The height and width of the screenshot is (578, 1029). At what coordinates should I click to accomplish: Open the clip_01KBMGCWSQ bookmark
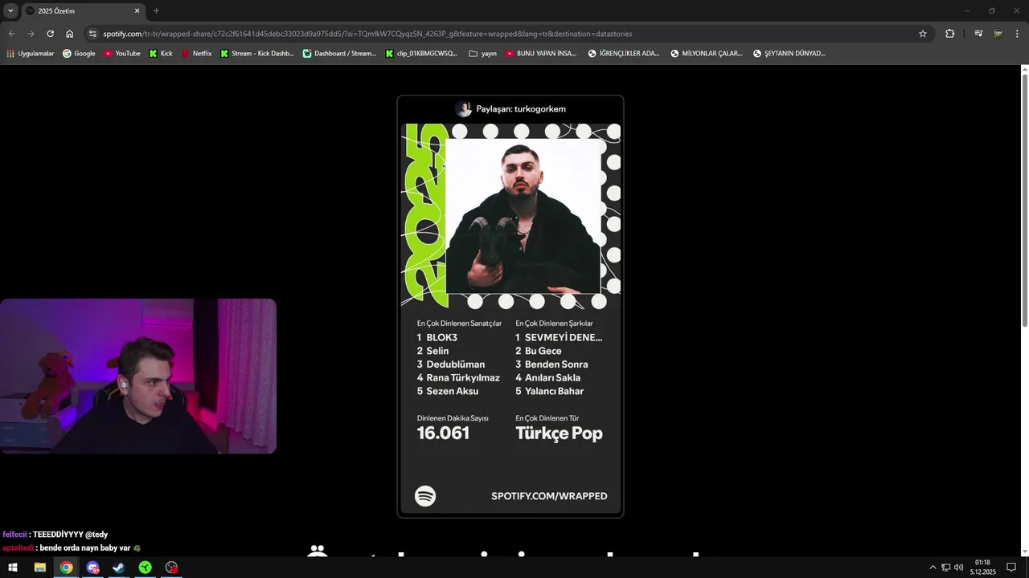(421, 54)
